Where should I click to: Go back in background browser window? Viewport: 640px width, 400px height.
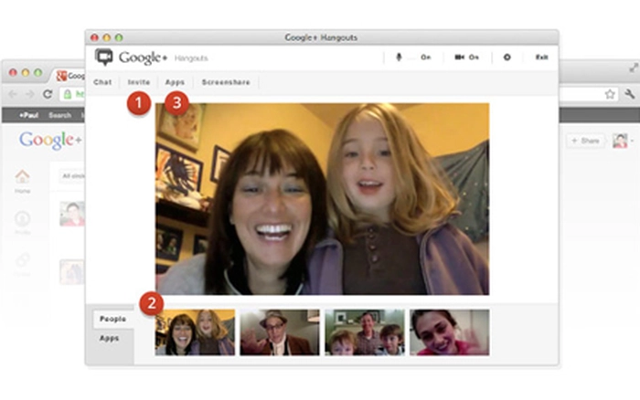13,94
